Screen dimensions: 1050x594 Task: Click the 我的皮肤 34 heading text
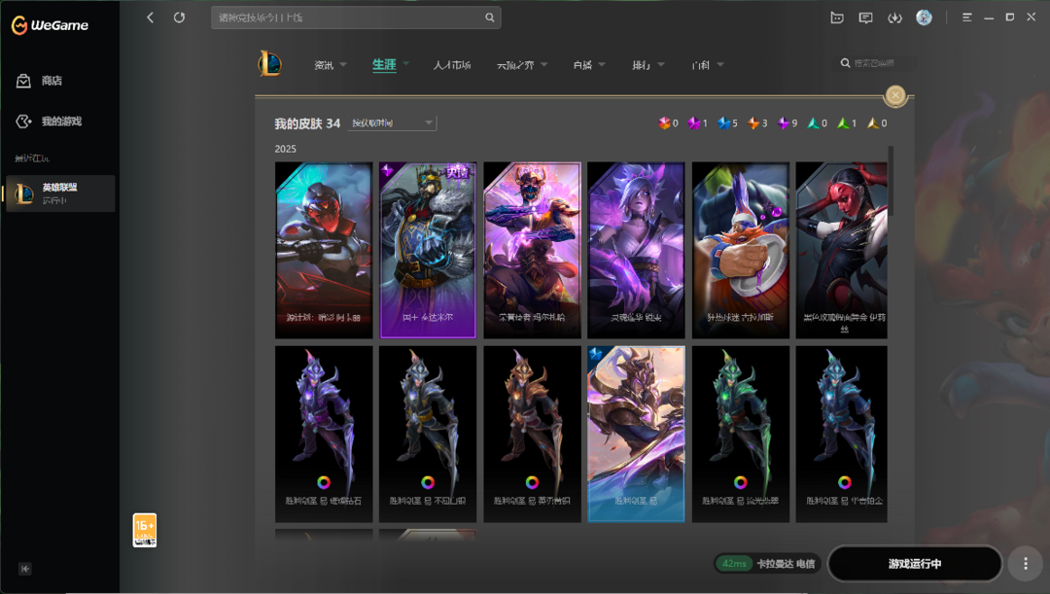[307, 123]
